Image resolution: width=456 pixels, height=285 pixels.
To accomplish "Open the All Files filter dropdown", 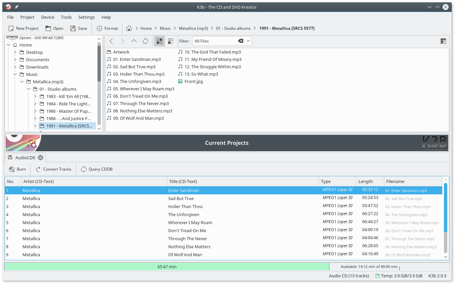I will 248,41.
